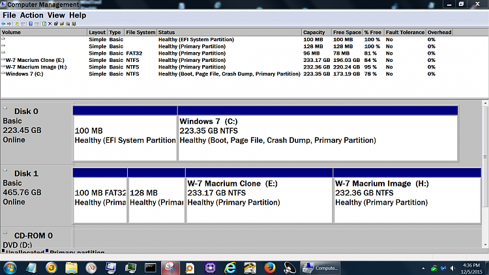Click the 223.35 GB capacity cell

[x=316, y=74]
